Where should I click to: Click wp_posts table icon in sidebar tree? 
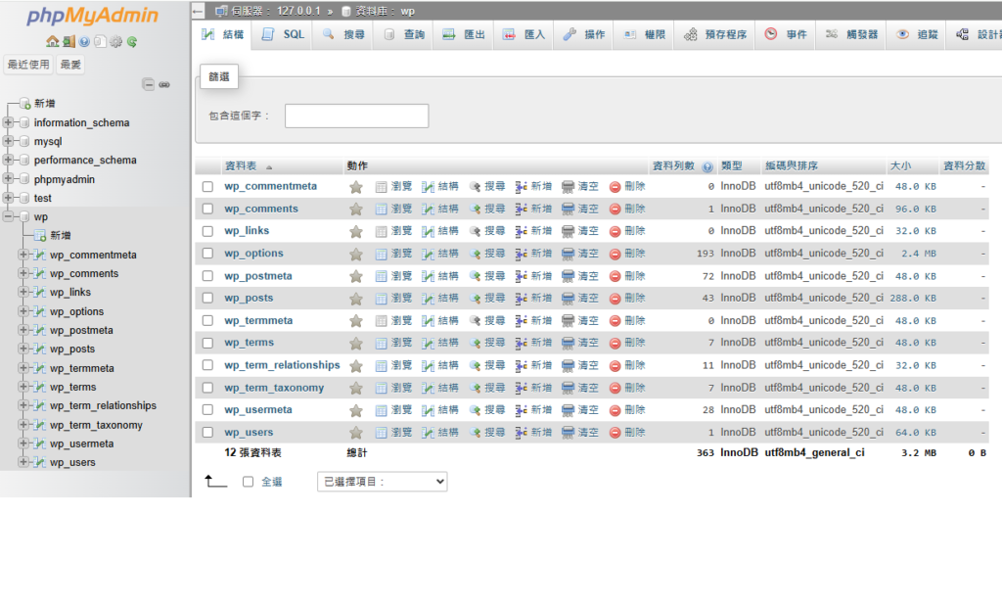pos(39,350)
